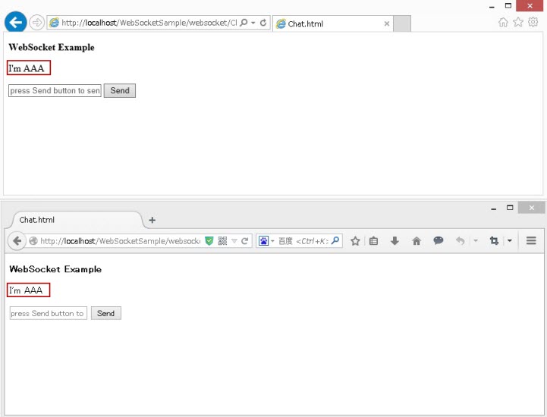Open the IE tools gear menu

(x=533, y=22)
